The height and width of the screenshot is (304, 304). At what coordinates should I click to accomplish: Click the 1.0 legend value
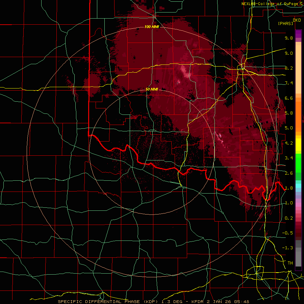point(289,203)
